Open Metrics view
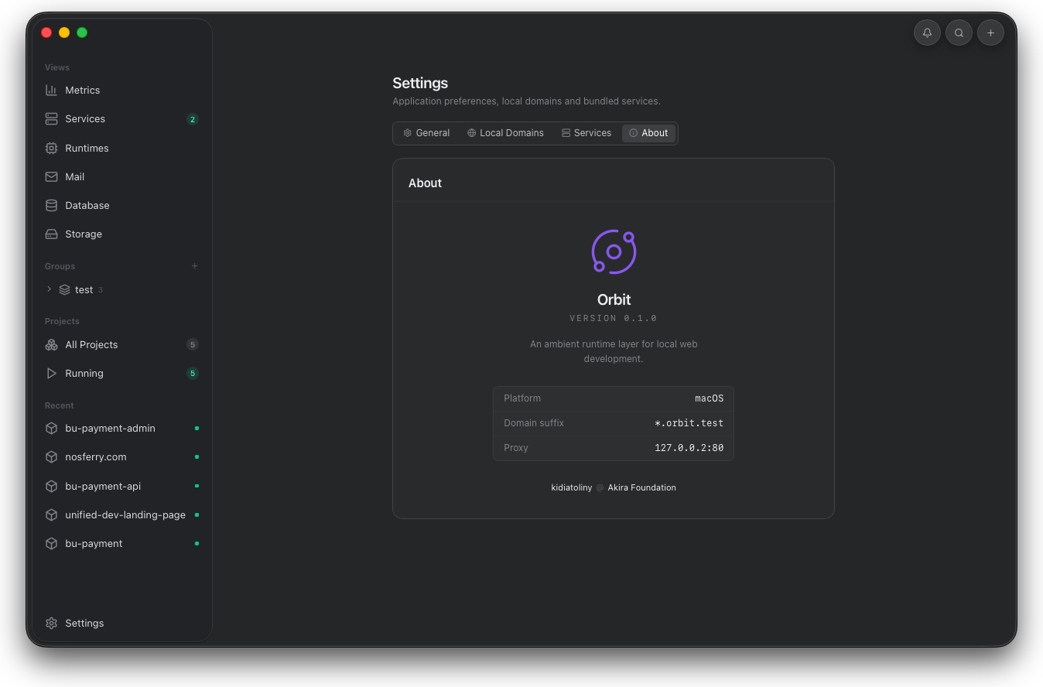 pyautogui.click(x=121, y=90)
